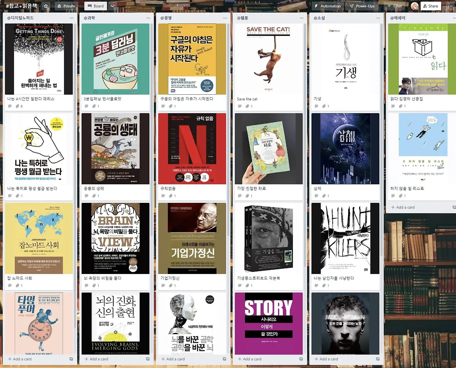
Task: Open Power-Ups
Action: coord(362,6)
